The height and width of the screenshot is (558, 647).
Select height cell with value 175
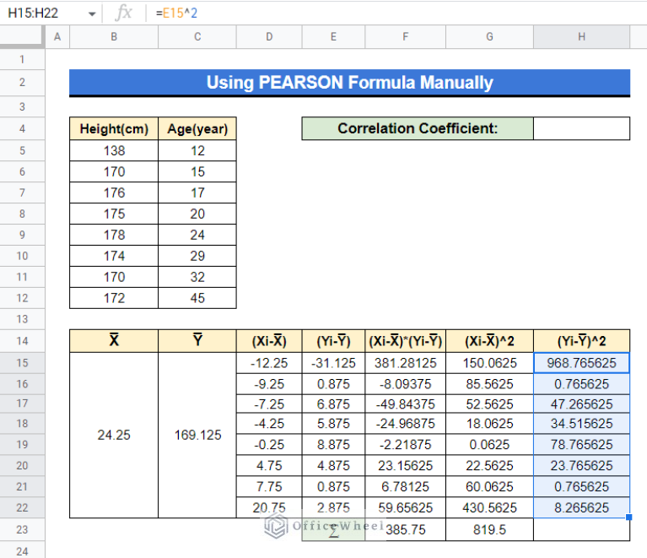pos(114,214)
